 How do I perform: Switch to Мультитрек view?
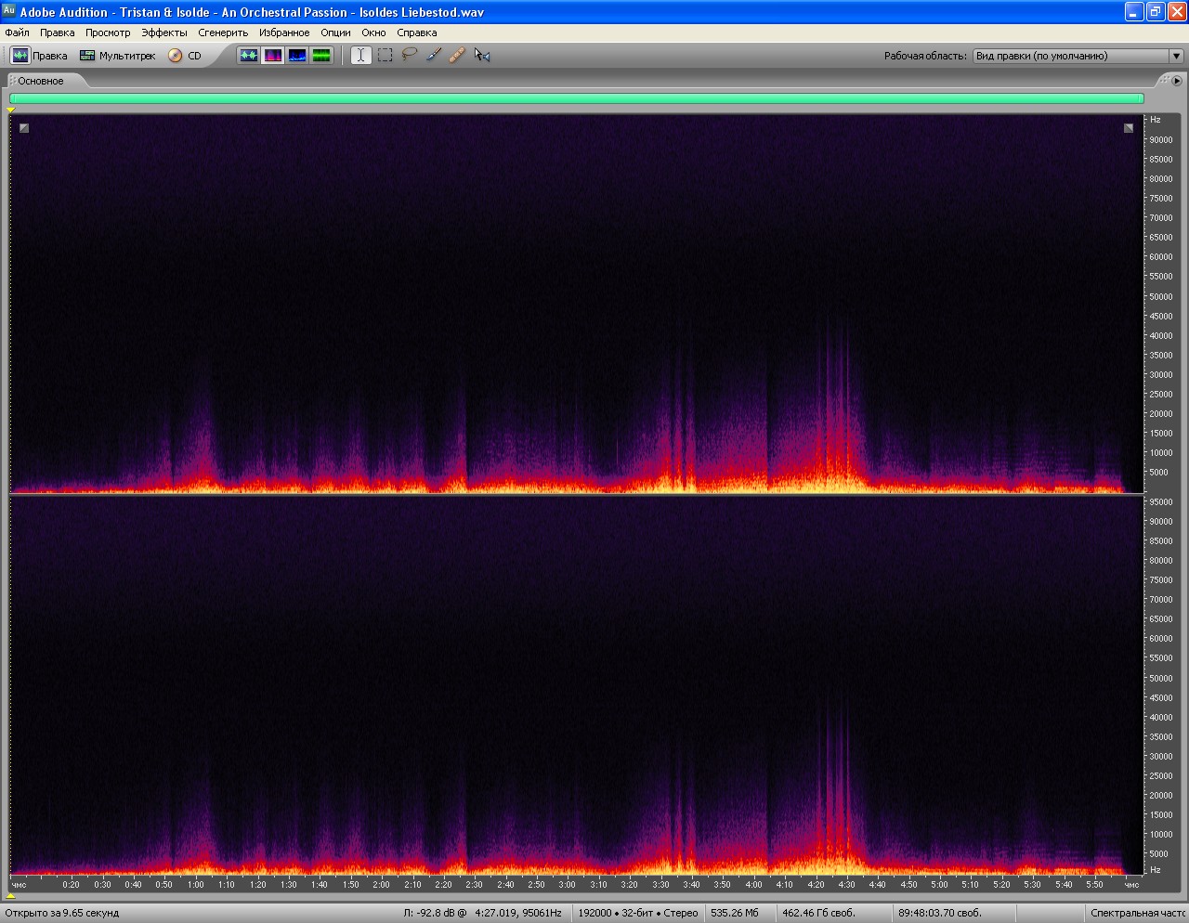point(117,56)
